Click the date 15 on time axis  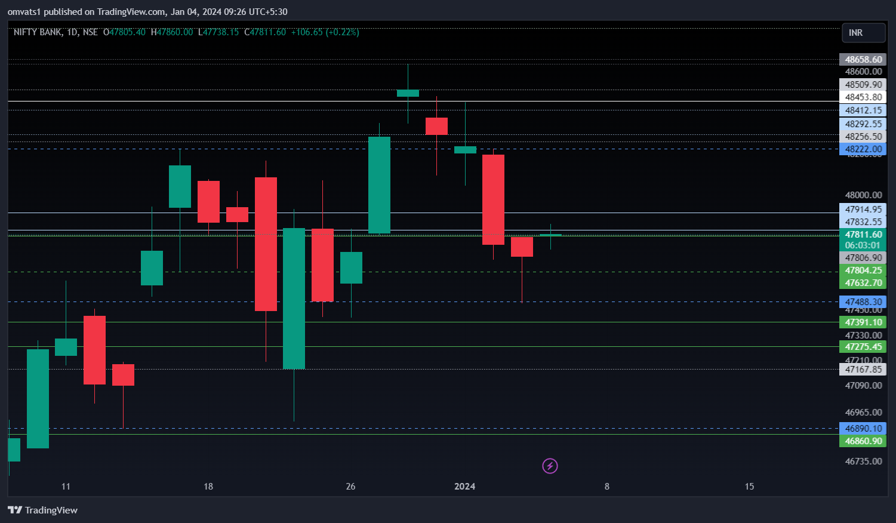tap(749, 486)
